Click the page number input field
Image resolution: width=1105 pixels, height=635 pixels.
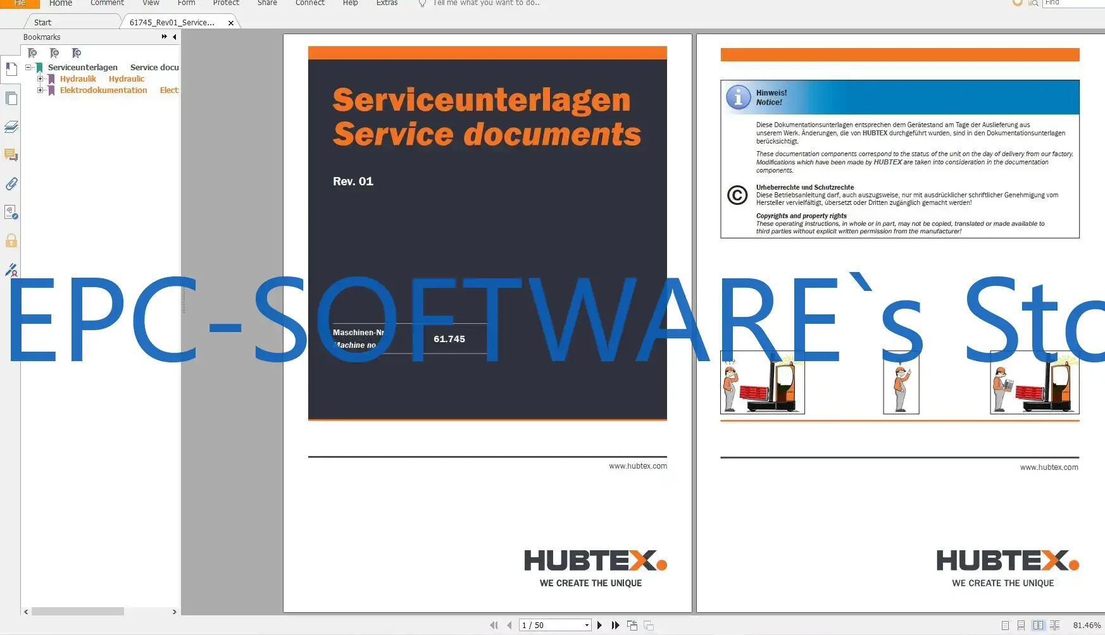551,626
